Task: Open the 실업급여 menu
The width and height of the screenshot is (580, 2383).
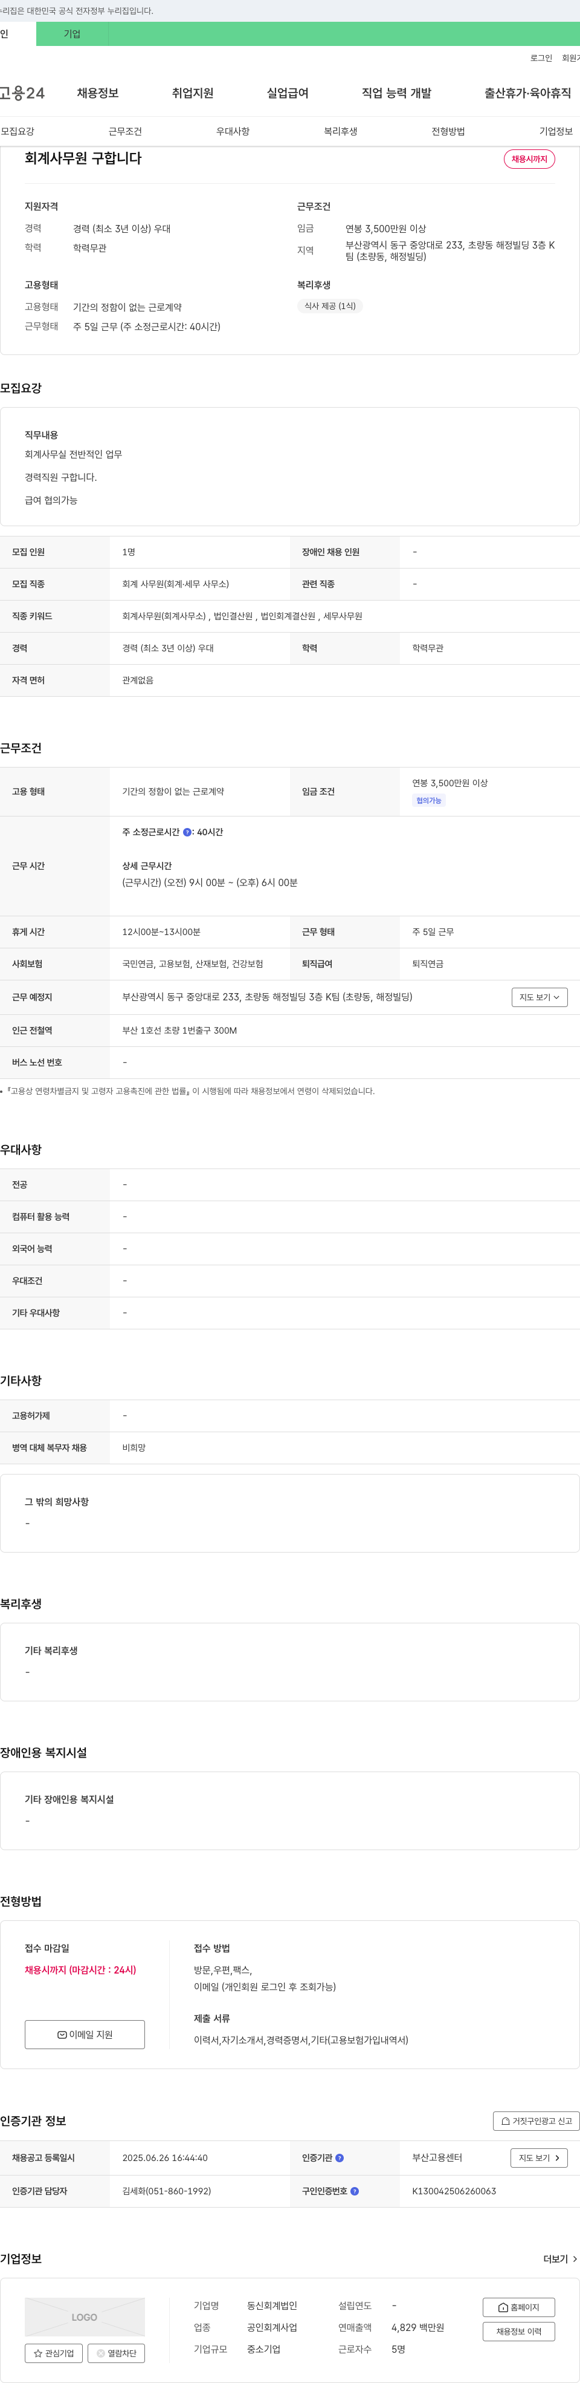Action: (x=287, y=93)
